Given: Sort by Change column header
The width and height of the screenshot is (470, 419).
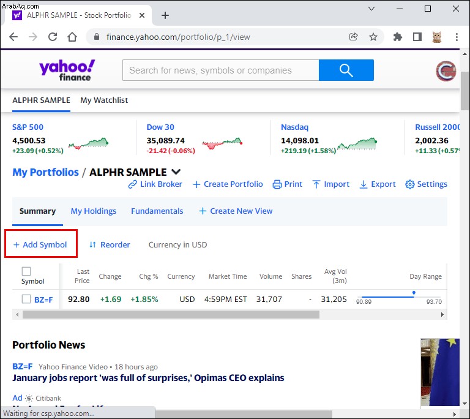Looking at the screenshot, I should [x=110, y=276].
